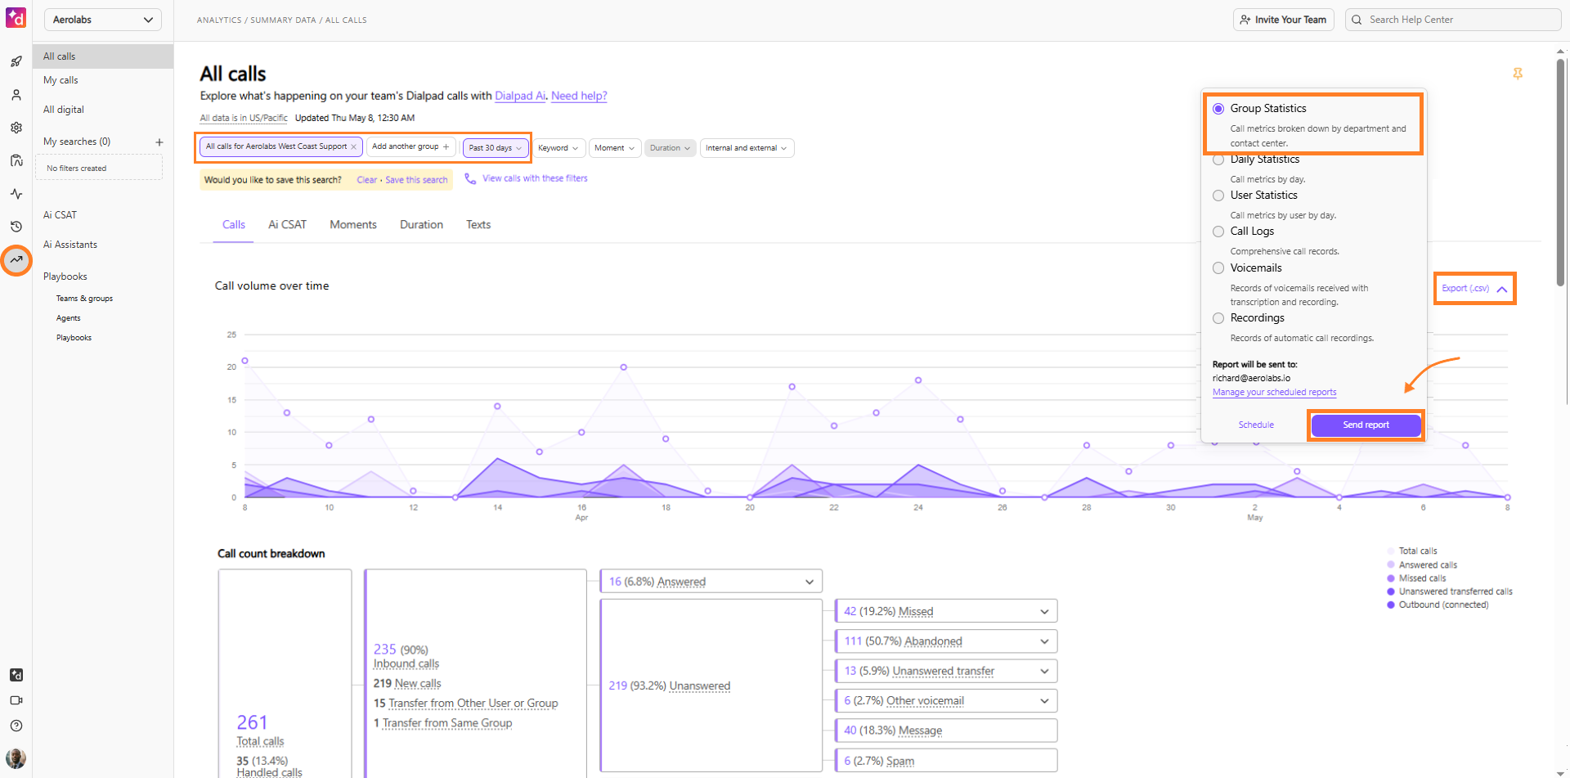The height and width of the screenshot is (778, 1570).
Task: Switch to the Texts tab
Action: coord(478,225)
